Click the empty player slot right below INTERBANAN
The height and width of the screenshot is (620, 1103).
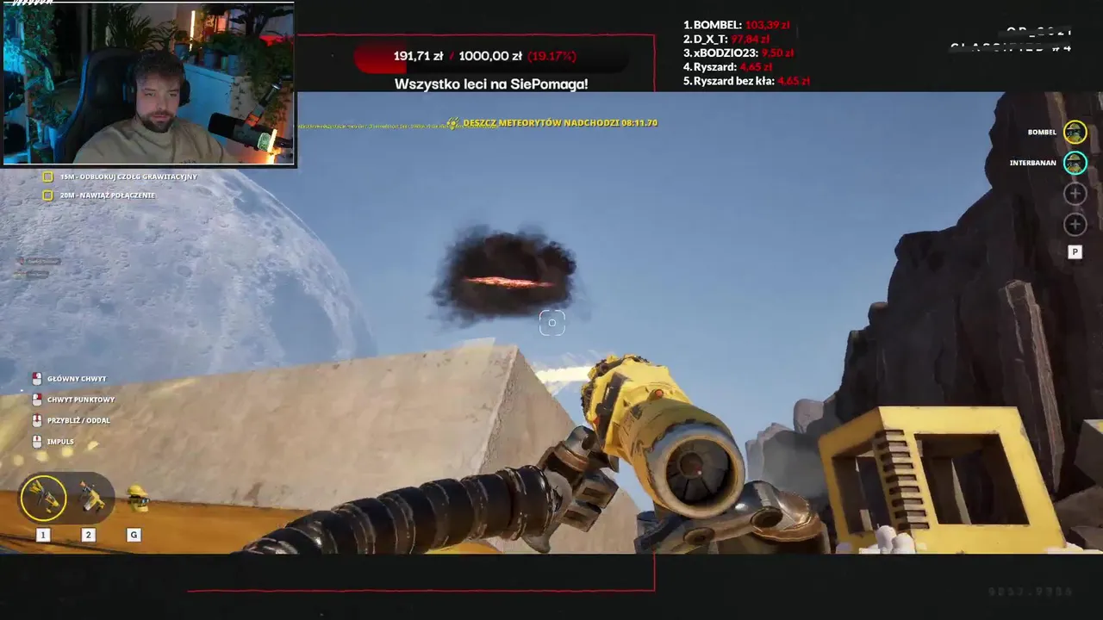tap(1075, 194)
